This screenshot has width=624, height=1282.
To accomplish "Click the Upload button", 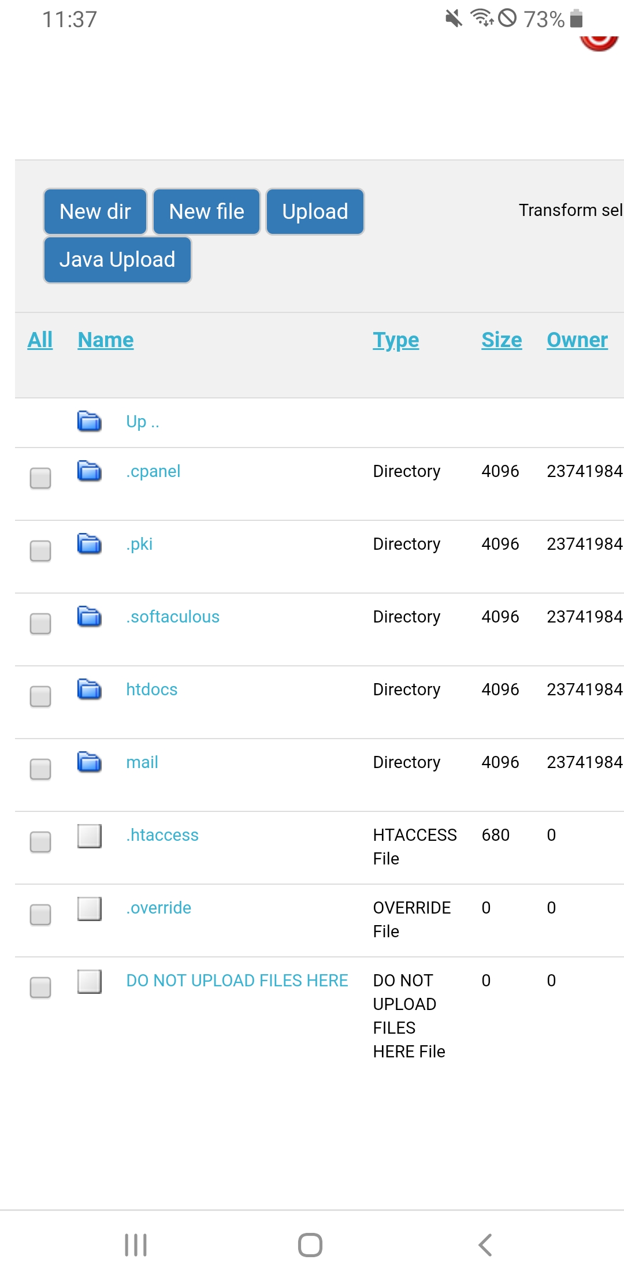I will tap(315, 212).
